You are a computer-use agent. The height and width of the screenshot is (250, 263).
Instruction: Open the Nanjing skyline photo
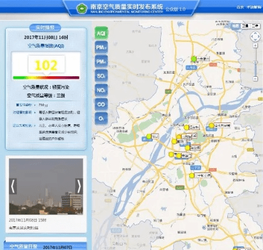pos(46,186)
